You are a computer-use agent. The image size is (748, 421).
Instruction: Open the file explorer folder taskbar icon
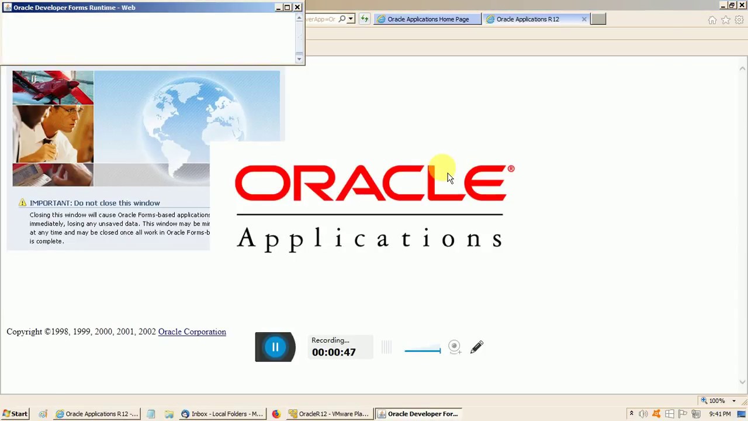(169, 414)
